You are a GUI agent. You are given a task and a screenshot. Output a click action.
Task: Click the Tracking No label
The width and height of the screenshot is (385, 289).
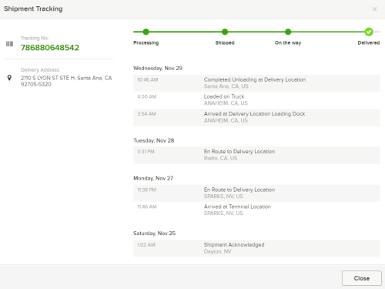click(x=35, y=38)
